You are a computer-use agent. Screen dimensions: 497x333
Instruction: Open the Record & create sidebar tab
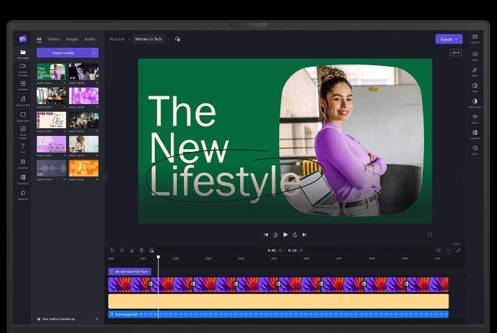pos(23,68)
